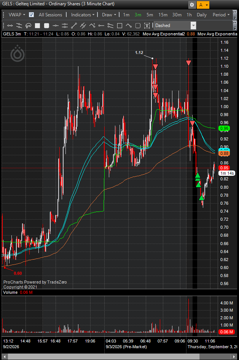The height and width of the screenshot is (360, 239).
Task: Open chart settings gear icon
Action: 192,5
